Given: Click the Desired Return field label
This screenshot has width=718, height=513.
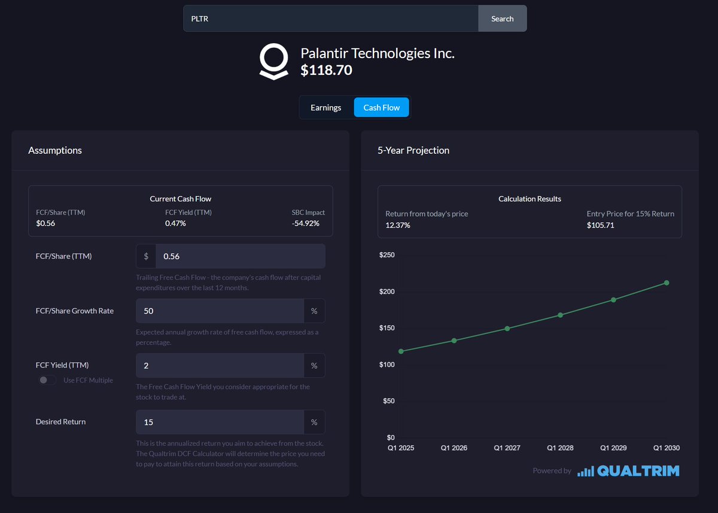Looking at the screenshot, I should pyautogui.click(x=60, y=422).
